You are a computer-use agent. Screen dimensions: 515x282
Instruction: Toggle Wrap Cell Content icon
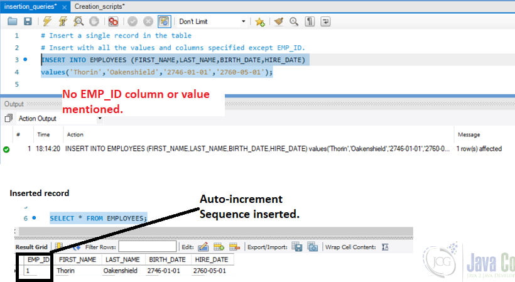click(385, 247)
